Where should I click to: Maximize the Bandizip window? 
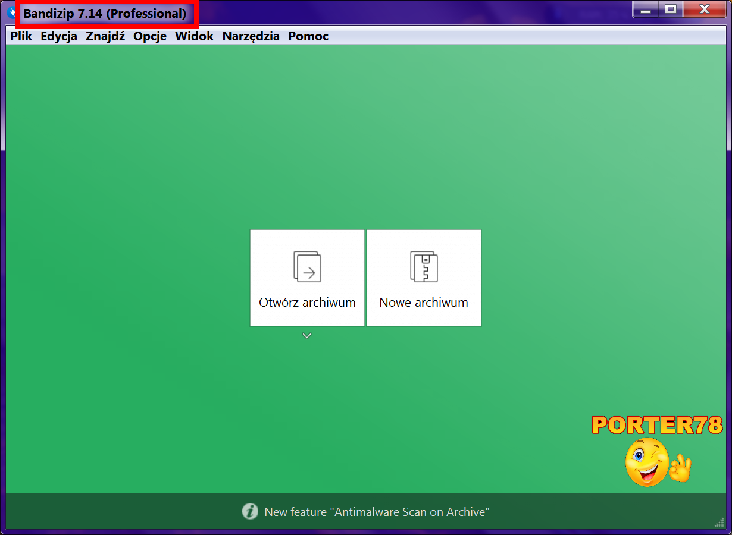671,8
